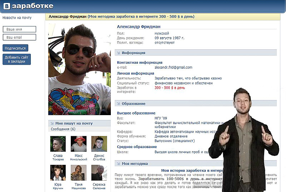Screen dimensions: 286x192
Task: Collapse the Образование section arrow
Action: point(118,104)
